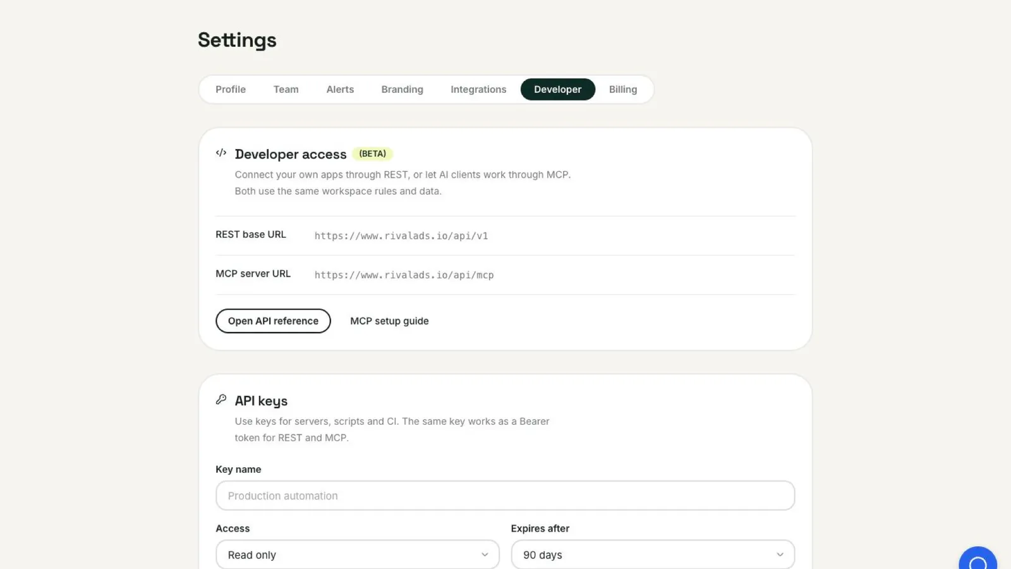Open the Team tab

[286, 90]
